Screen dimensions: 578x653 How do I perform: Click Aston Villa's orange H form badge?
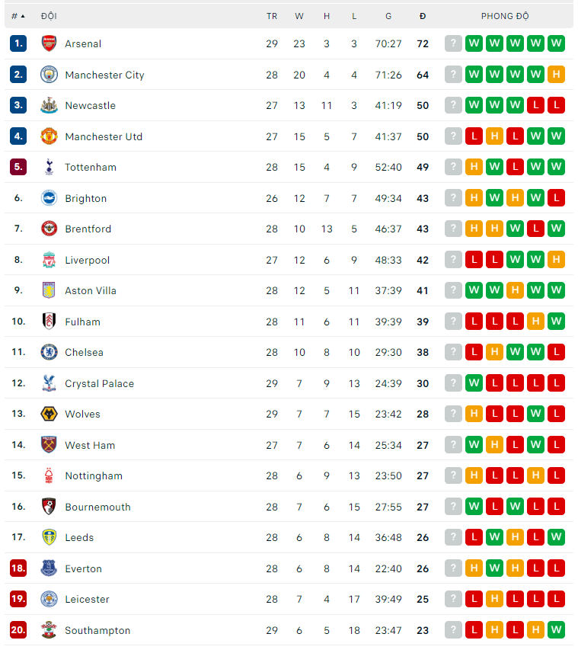(515, 290)
